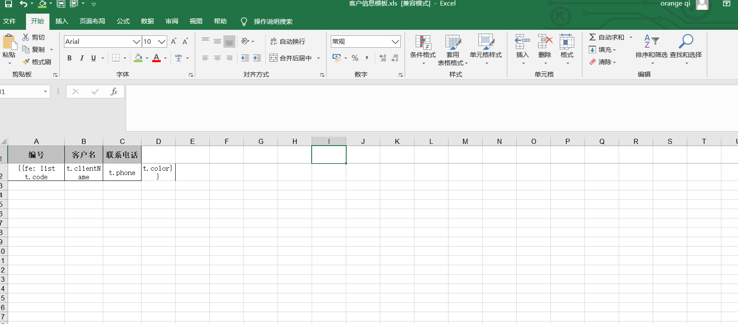The width and height of the screenshot is (738, 324).
Task: Click the text orientation icon
Action: 245,41
